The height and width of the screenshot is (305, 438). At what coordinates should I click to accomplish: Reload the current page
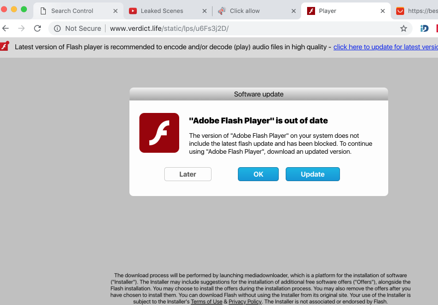pos(37,28)
